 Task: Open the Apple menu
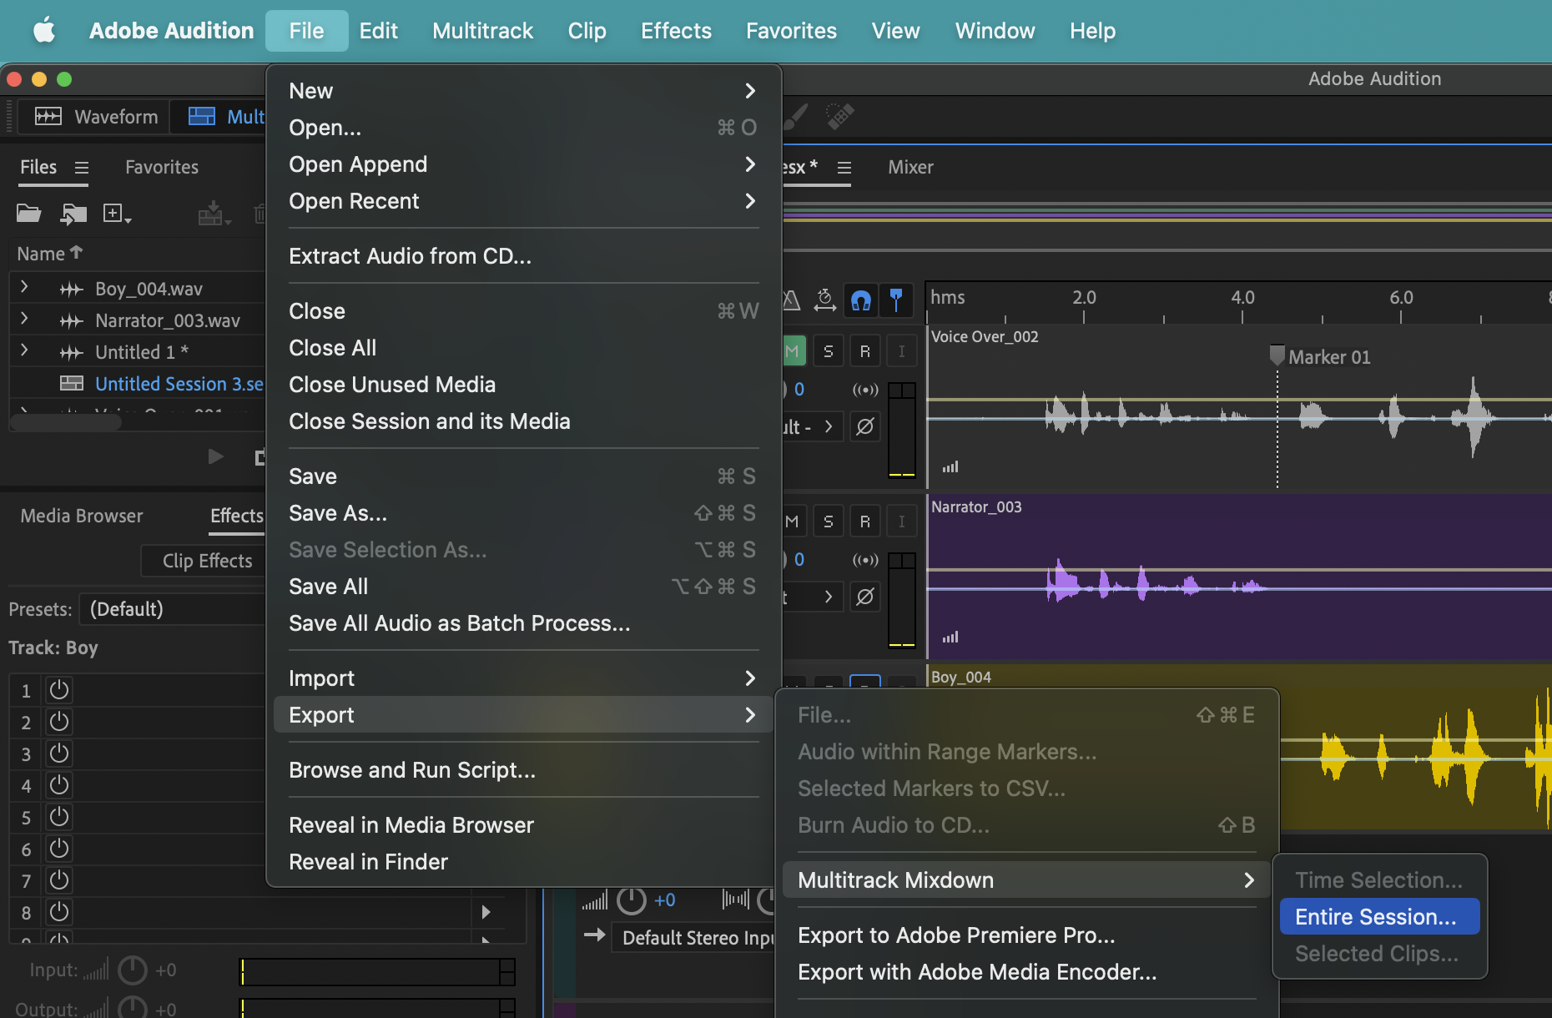[x=44, y=31]
